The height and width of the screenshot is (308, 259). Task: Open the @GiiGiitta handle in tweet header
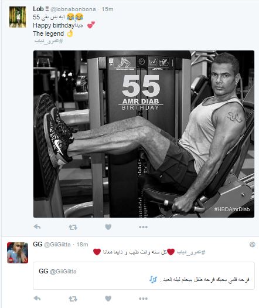click(x=57, y=245)
